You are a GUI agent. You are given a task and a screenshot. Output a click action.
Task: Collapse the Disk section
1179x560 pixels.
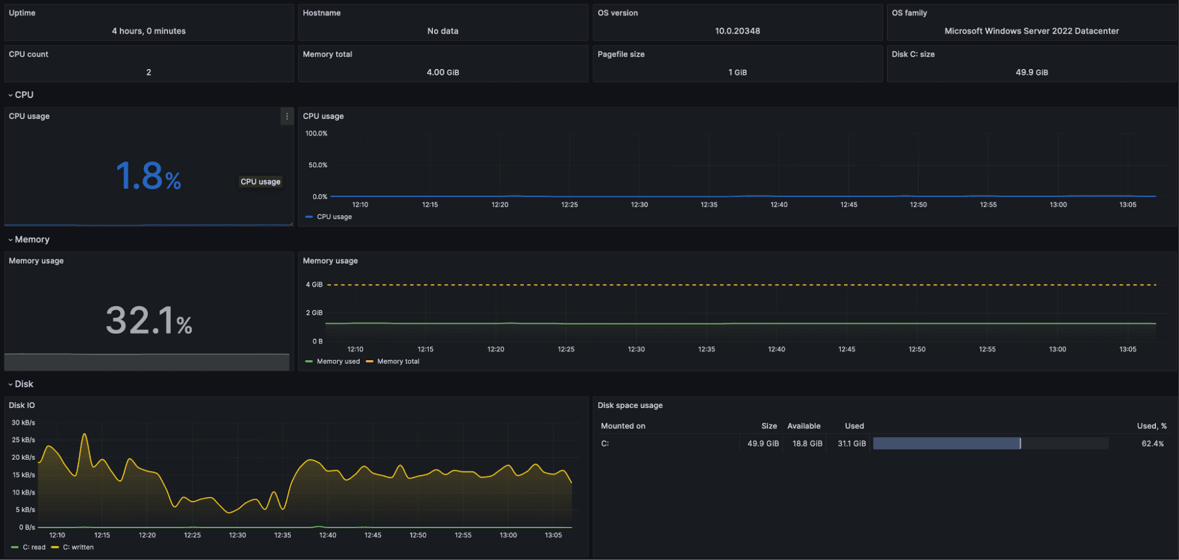(22, 384)
